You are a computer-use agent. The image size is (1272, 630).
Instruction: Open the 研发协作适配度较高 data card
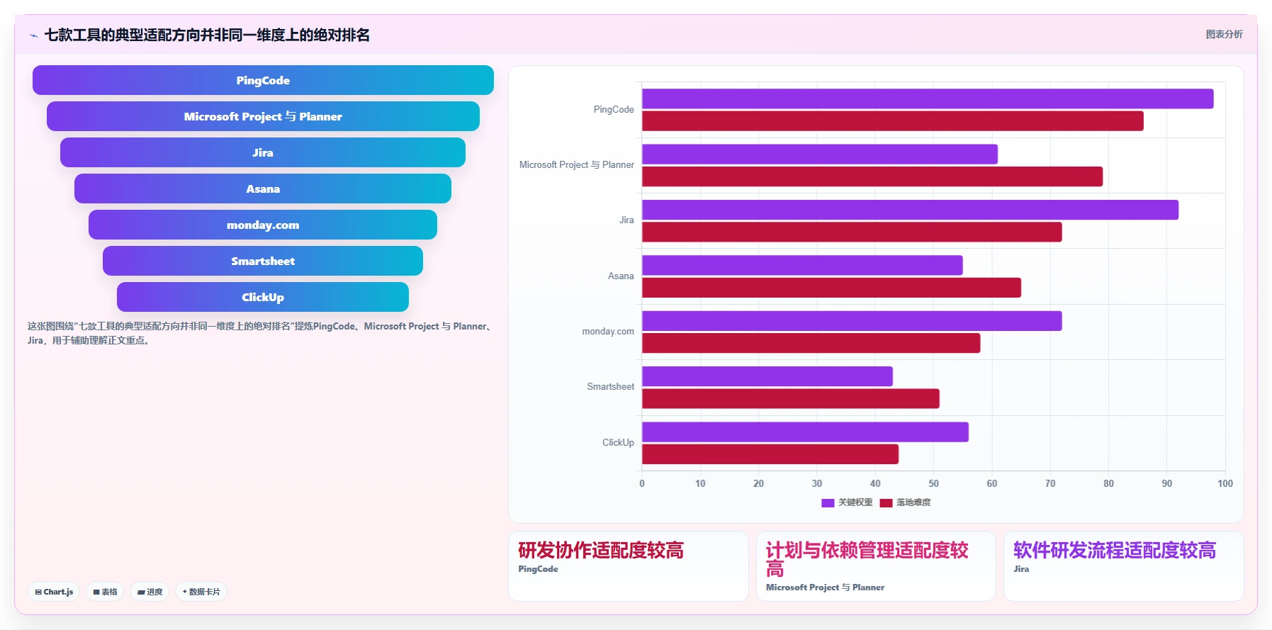click(629, 566)
